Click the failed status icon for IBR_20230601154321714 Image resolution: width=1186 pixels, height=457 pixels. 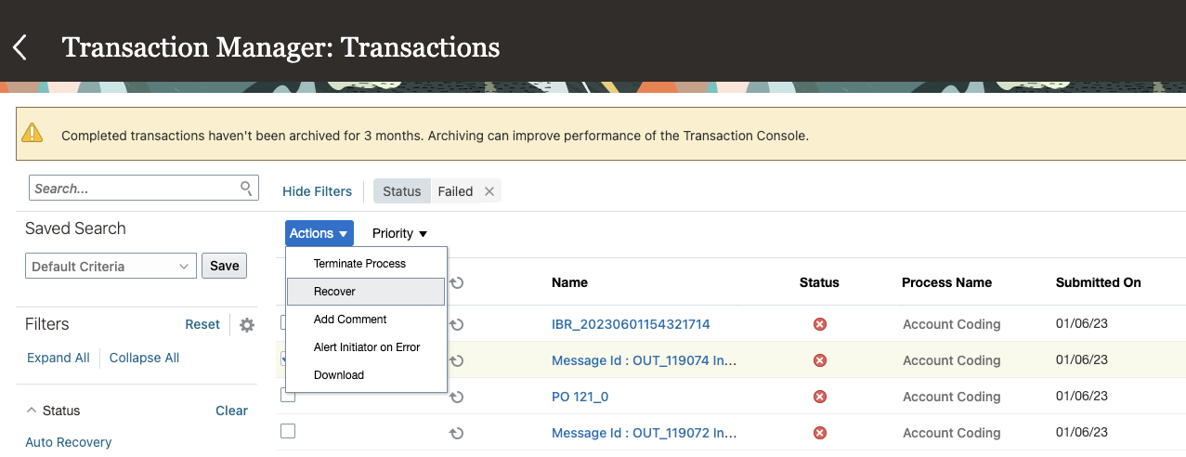pyautogui.click(x=819, y=324)
